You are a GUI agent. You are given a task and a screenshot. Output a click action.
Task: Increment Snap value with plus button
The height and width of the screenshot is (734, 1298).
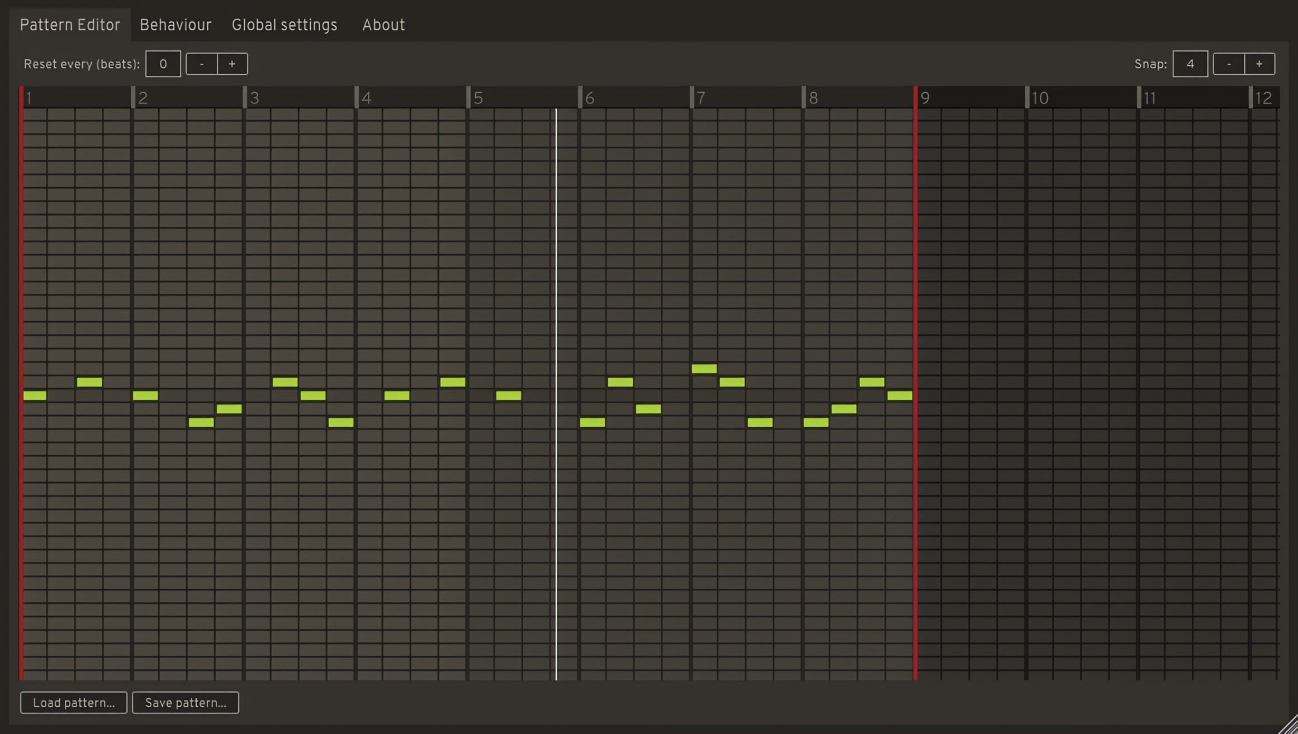tap(1259, 63)
